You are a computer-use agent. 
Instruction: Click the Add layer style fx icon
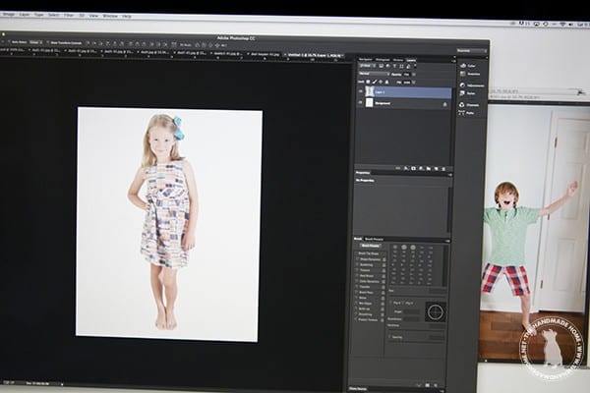point(405,168)
